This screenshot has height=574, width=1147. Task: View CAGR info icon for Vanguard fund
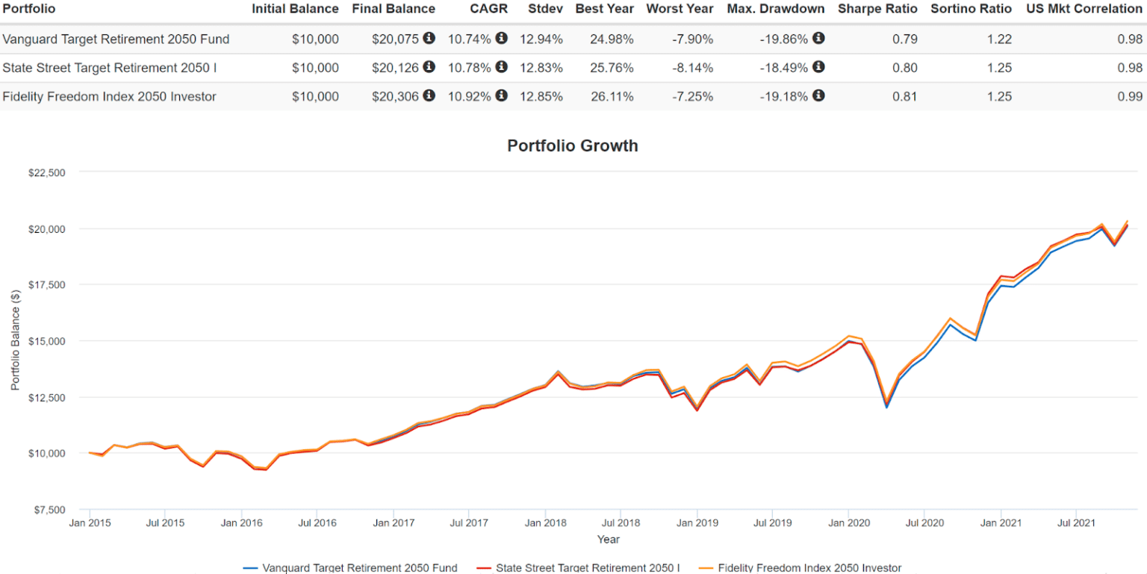[501, 39]
